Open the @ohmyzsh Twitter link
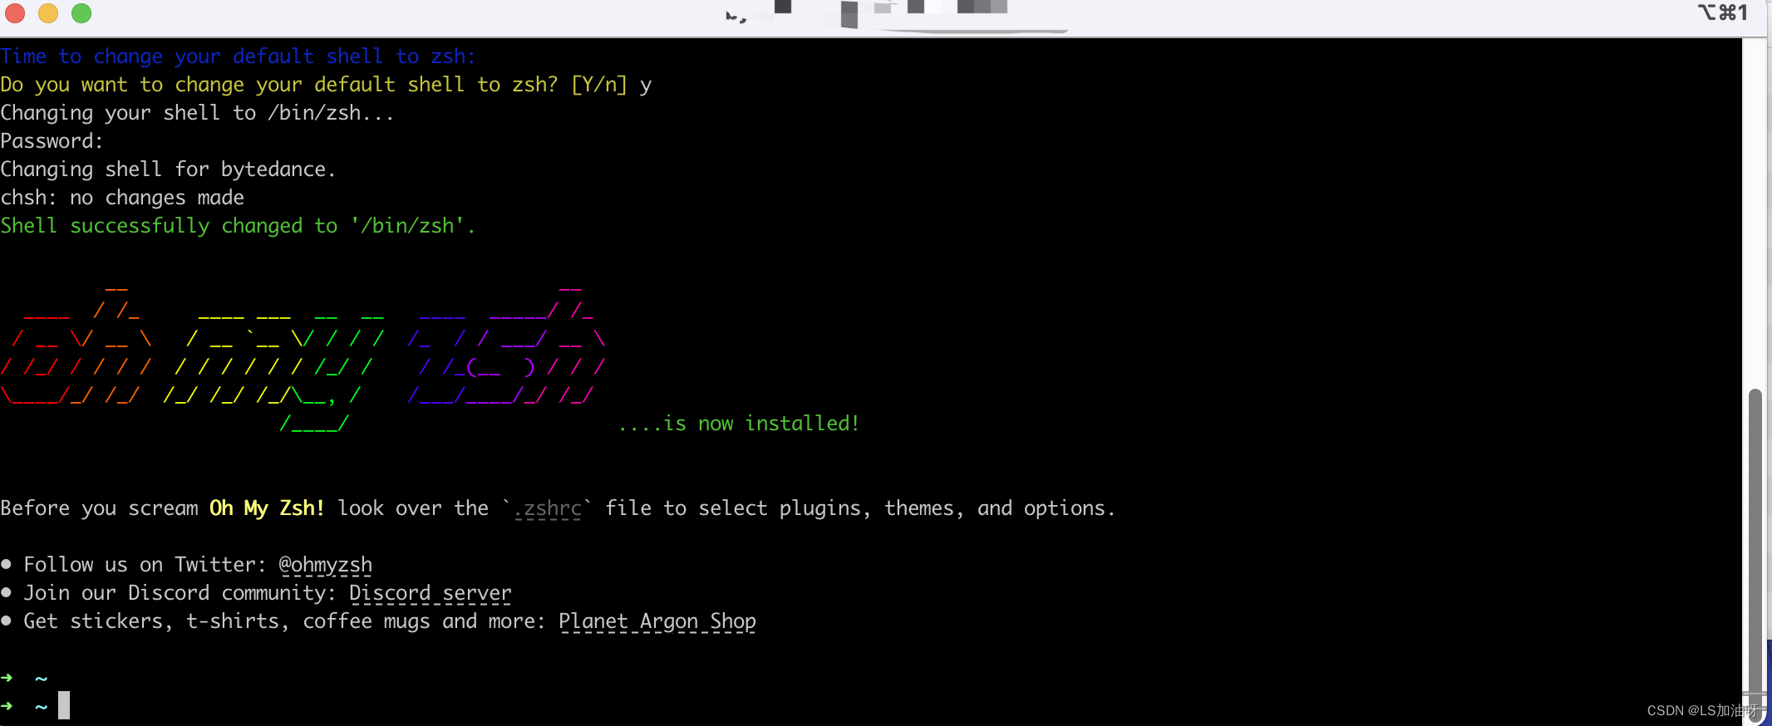Image resolution: width=1772 pixels, height=726 pixels. click(326, 565)
